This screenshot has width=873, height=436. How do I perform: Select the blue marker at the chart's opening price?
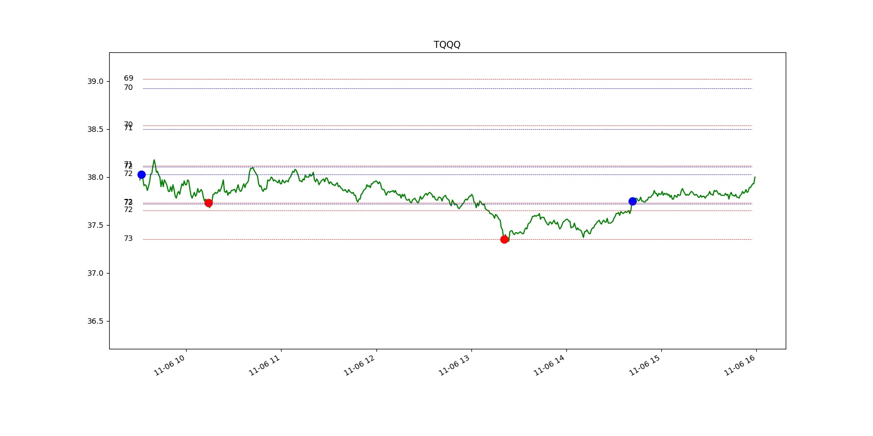tap(141, 175)
